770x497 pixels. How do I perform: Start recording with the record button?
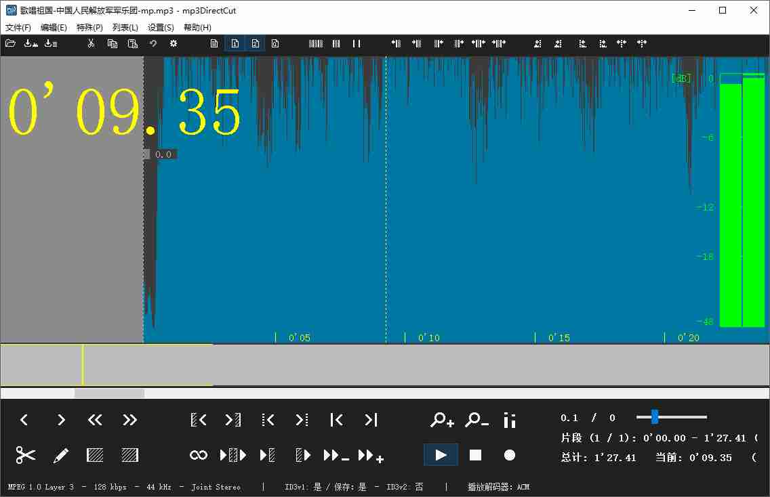[x=509, y=455]
